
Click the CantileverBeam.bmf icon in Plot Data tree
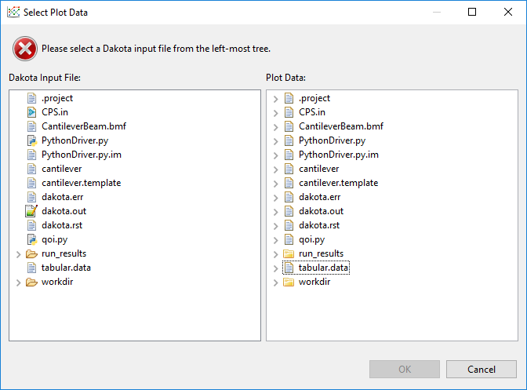[x=289, y=126]
